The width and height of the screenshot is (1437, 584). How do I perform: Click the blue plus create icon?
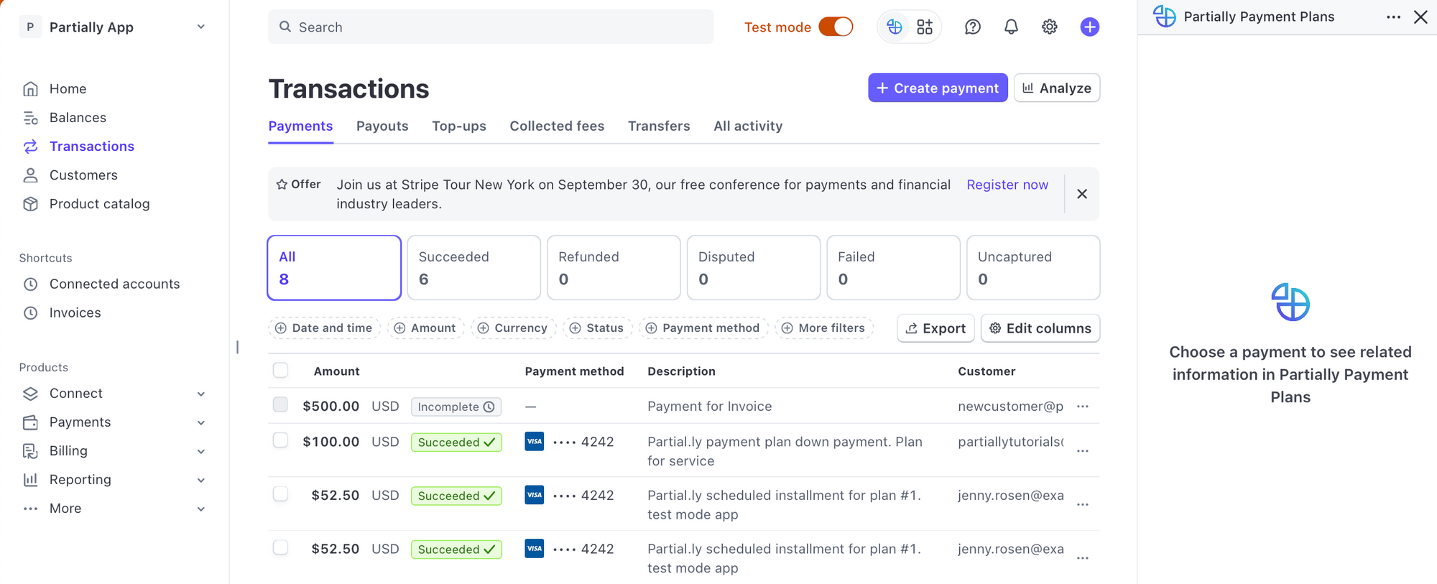click(x=1089, y=27)
